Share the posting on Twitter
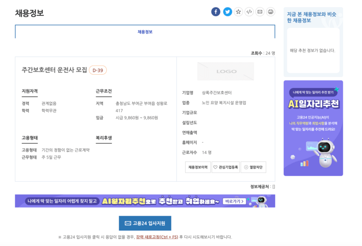 point(228,12)
